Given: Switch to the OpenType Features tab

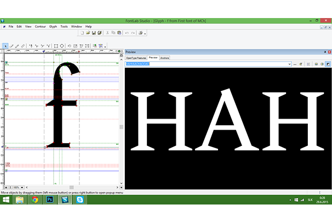Looking at the screenshot, I should (x=136, y=57).
